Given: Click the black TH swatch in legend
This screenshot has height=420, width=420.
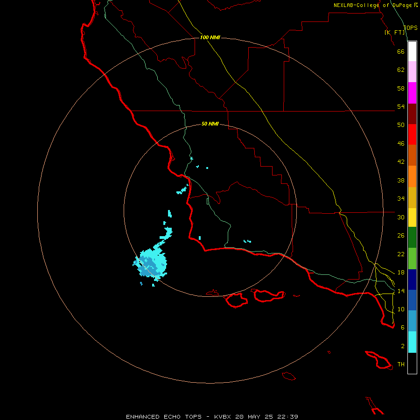Looking at the screenshot, I should (x=412, y=363).
